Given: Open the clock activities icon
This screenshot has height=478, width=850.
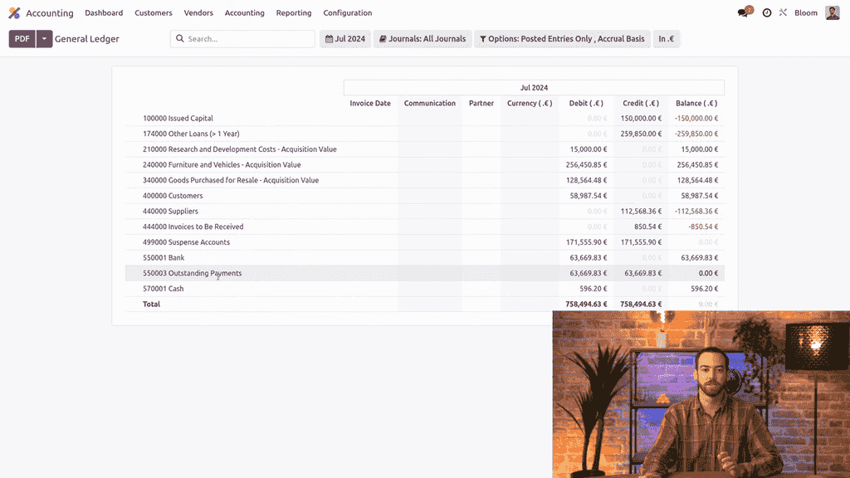Looking at the screenshot, I should 766,13.
